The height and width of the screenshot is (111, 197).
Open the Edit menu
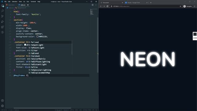coord(9,2)
